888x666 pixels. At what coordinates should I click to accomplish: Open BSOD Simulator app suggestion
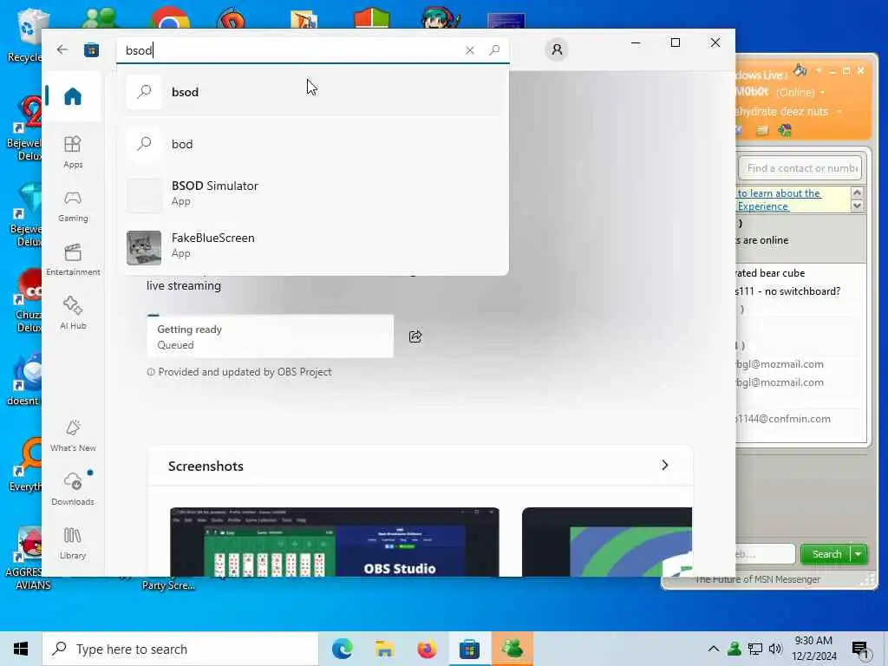click(313, 194)
